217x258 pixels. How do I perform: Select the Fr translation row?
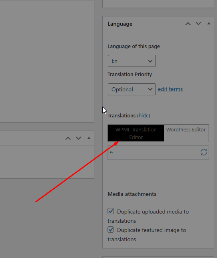point(158,153)
